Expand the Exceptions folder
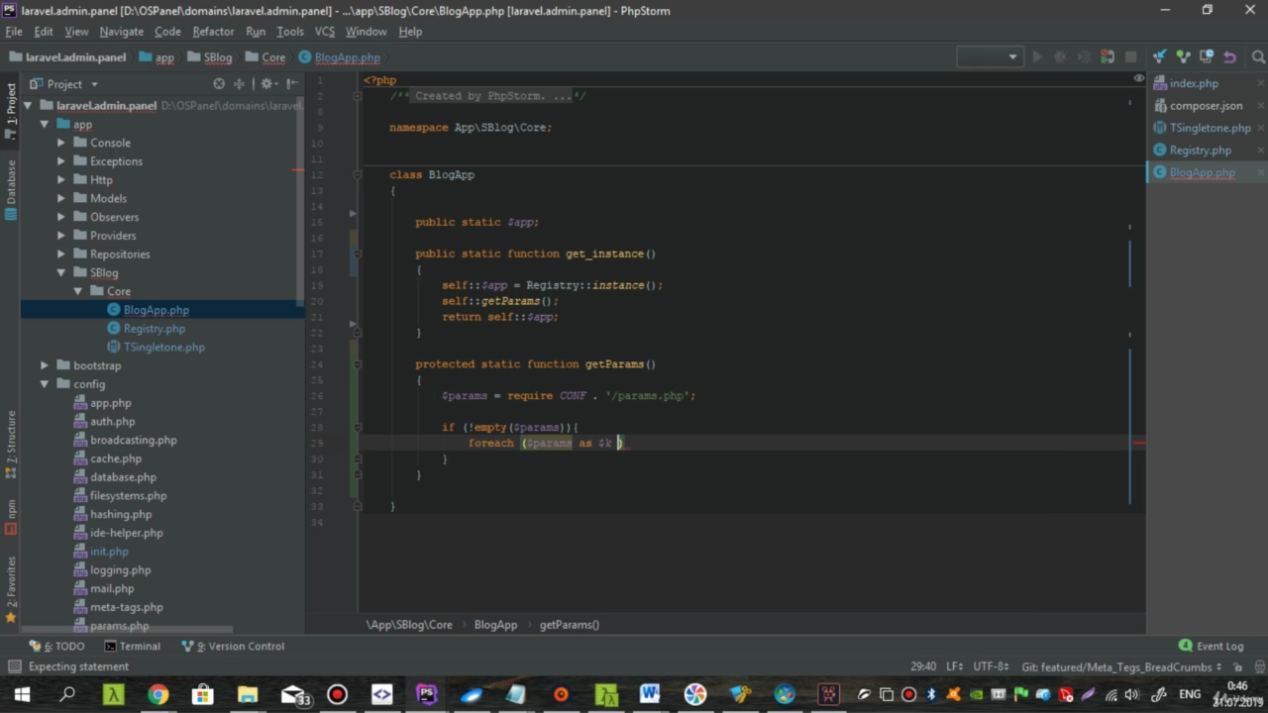Screen dimensions: 1268x713 point(61,161)
